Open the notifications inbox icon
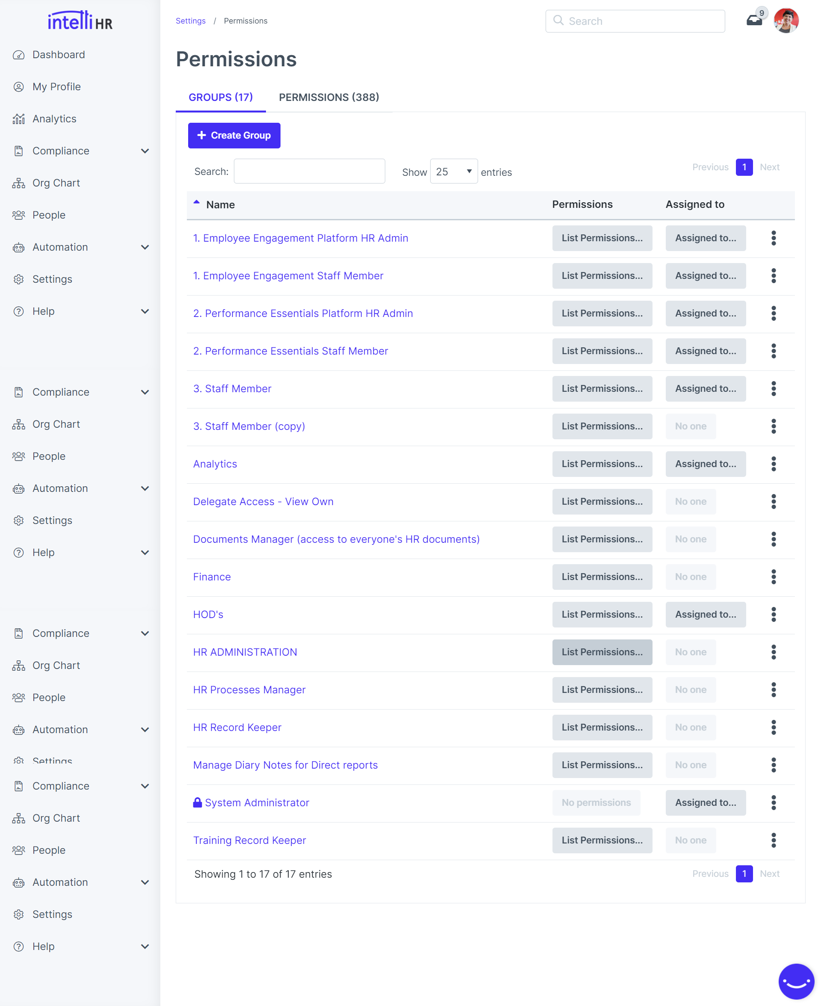Screen dimensions: 821x1006 (754, 21)
